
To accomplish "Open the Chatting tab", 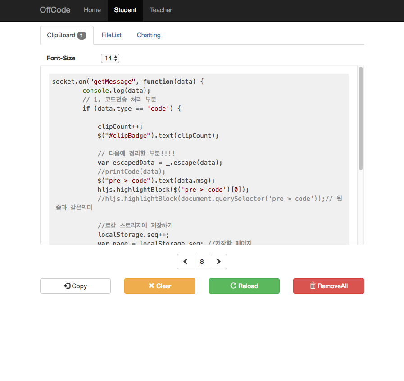I will [149, 35].
